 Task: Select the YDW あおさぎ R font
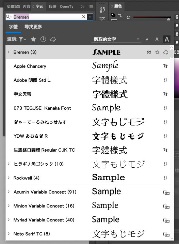87,136
